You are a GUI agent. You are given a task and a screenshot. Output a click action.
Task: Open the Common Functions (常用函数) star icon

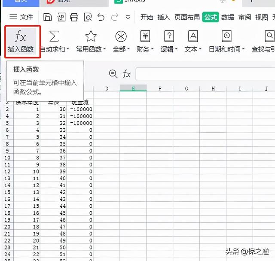click(91, 36)
